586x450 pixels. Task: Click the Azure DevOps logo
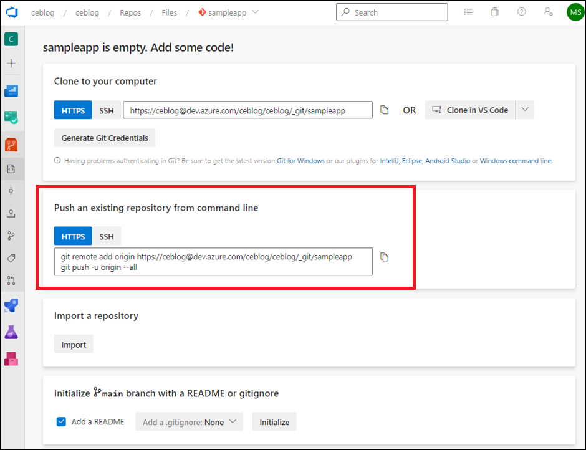pos(12,12)
